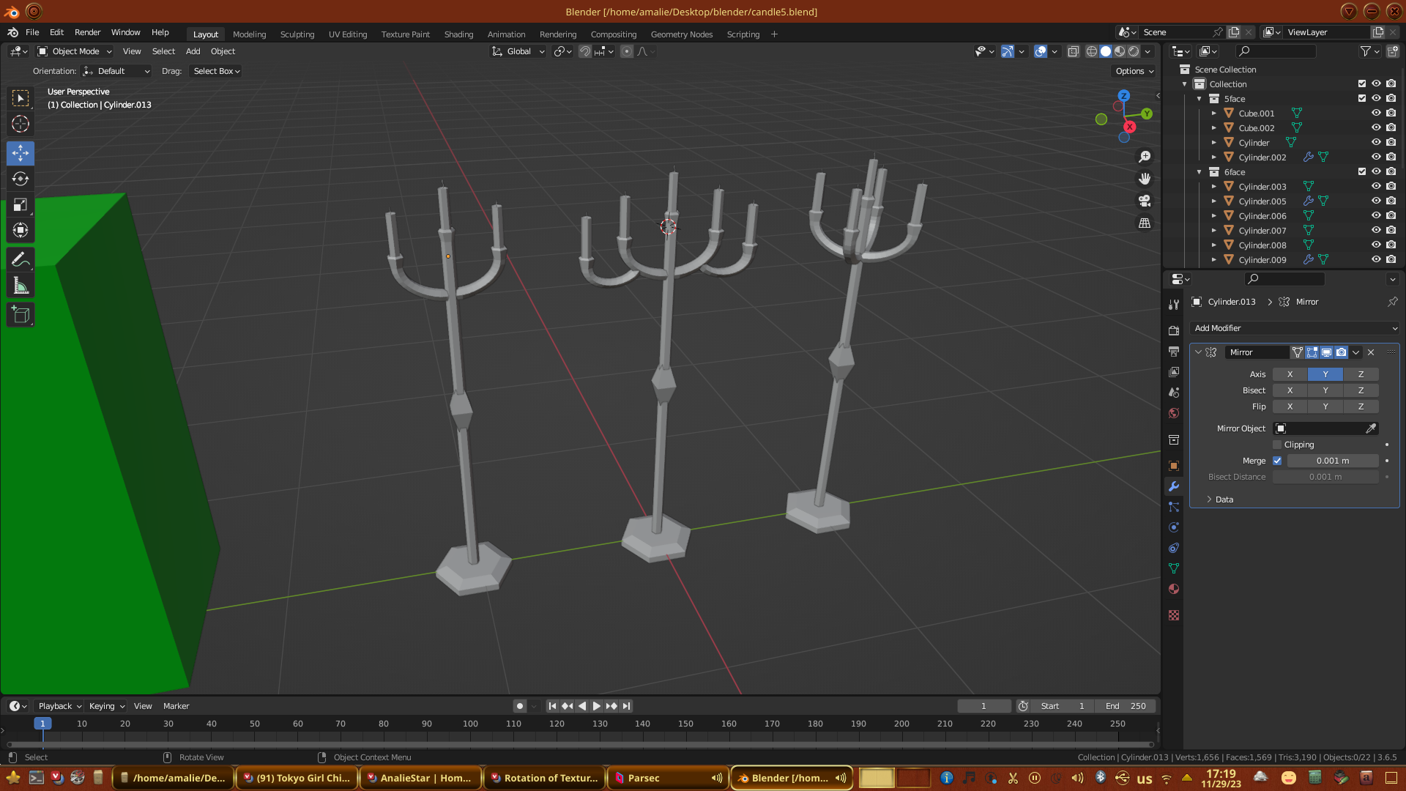Select the Move tool in toolbar
The width and height of the screenshot is (1406, 791).
coord(21,153)
